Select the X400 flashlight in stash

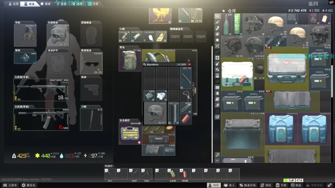[x=281, y=41]
